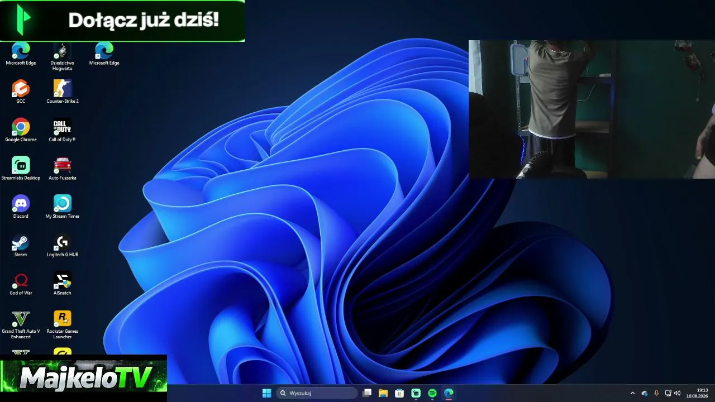The height and width of the screenshot is (402, 715).
Task: Open Task View from the taskbar
Action: click(367, 393)
